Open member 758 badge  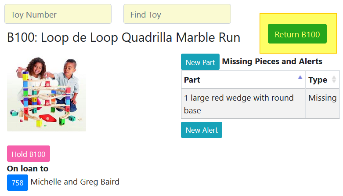pyautogui.click(x=18, y=183)
